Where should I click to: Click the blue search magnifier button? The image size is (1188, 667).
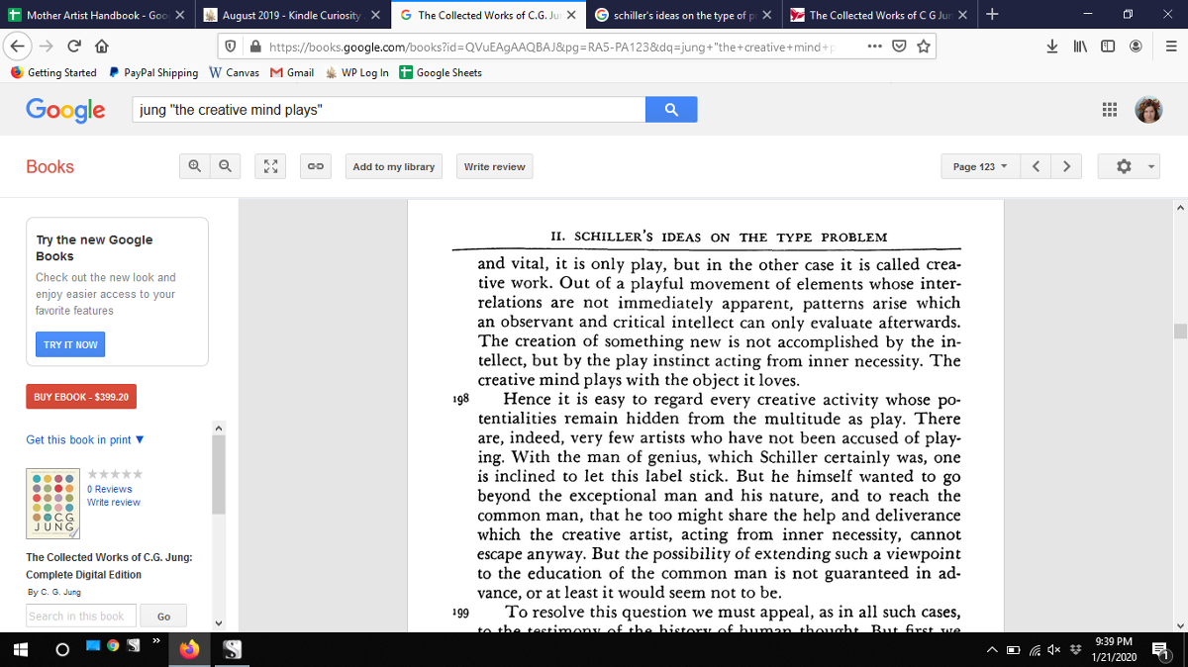[x=671, y=110]
